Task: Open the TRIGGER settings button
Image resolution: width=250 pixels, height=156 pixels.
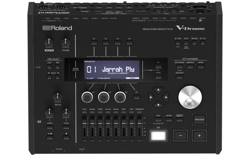Action: click(195, 43)
